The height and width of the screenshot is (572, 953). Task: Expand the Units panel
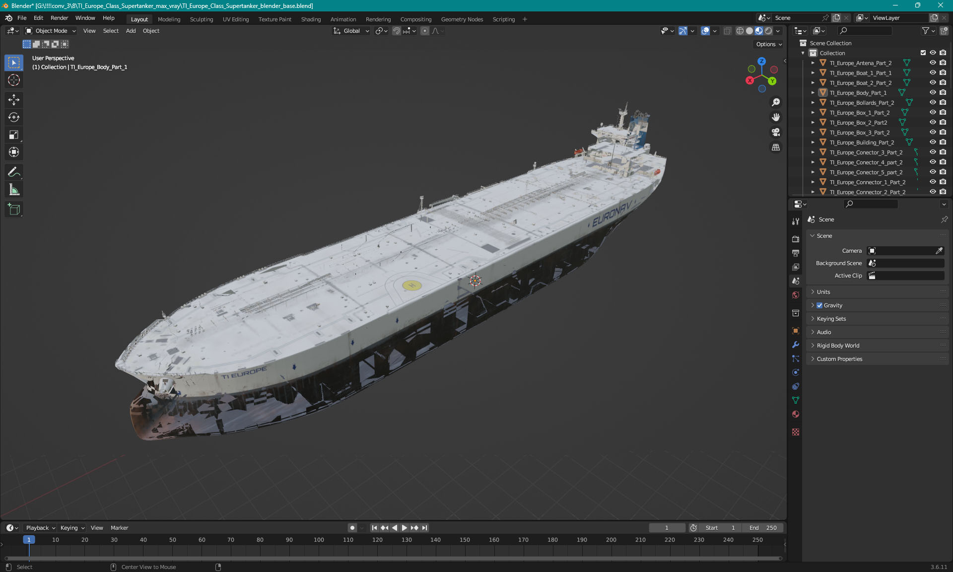coord(877,292)
